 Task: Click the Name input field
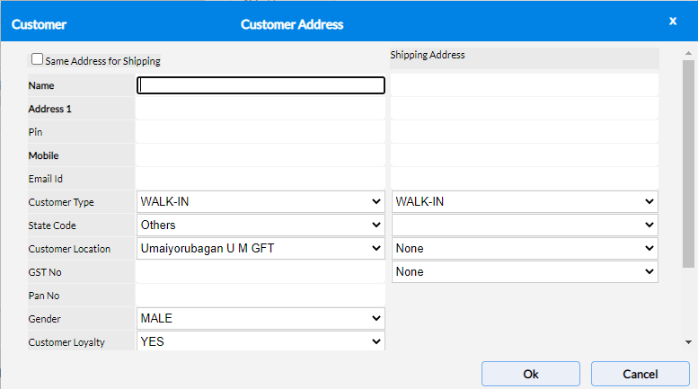coord(261,85)
